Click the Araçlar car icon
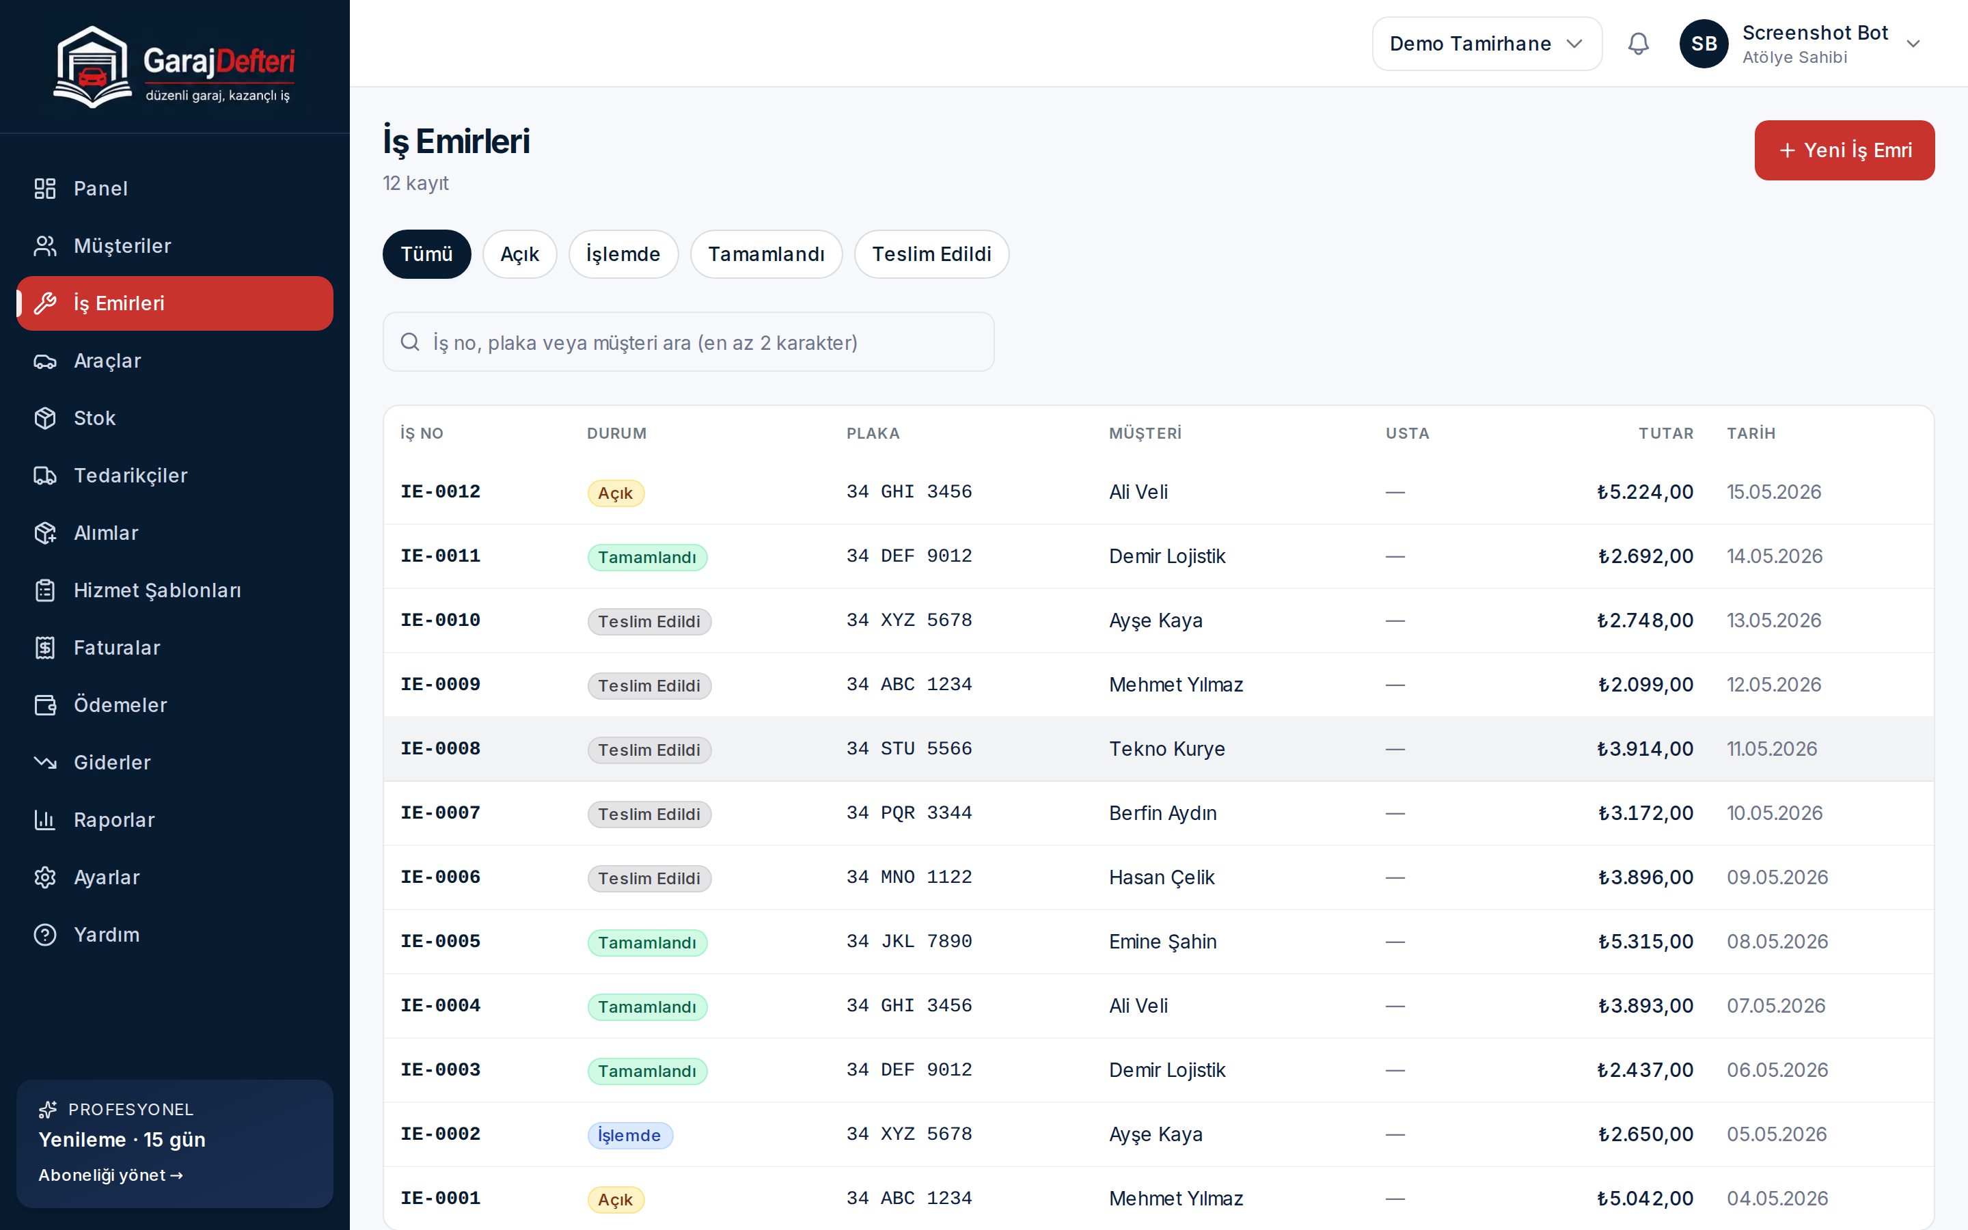 pos(44,361)
